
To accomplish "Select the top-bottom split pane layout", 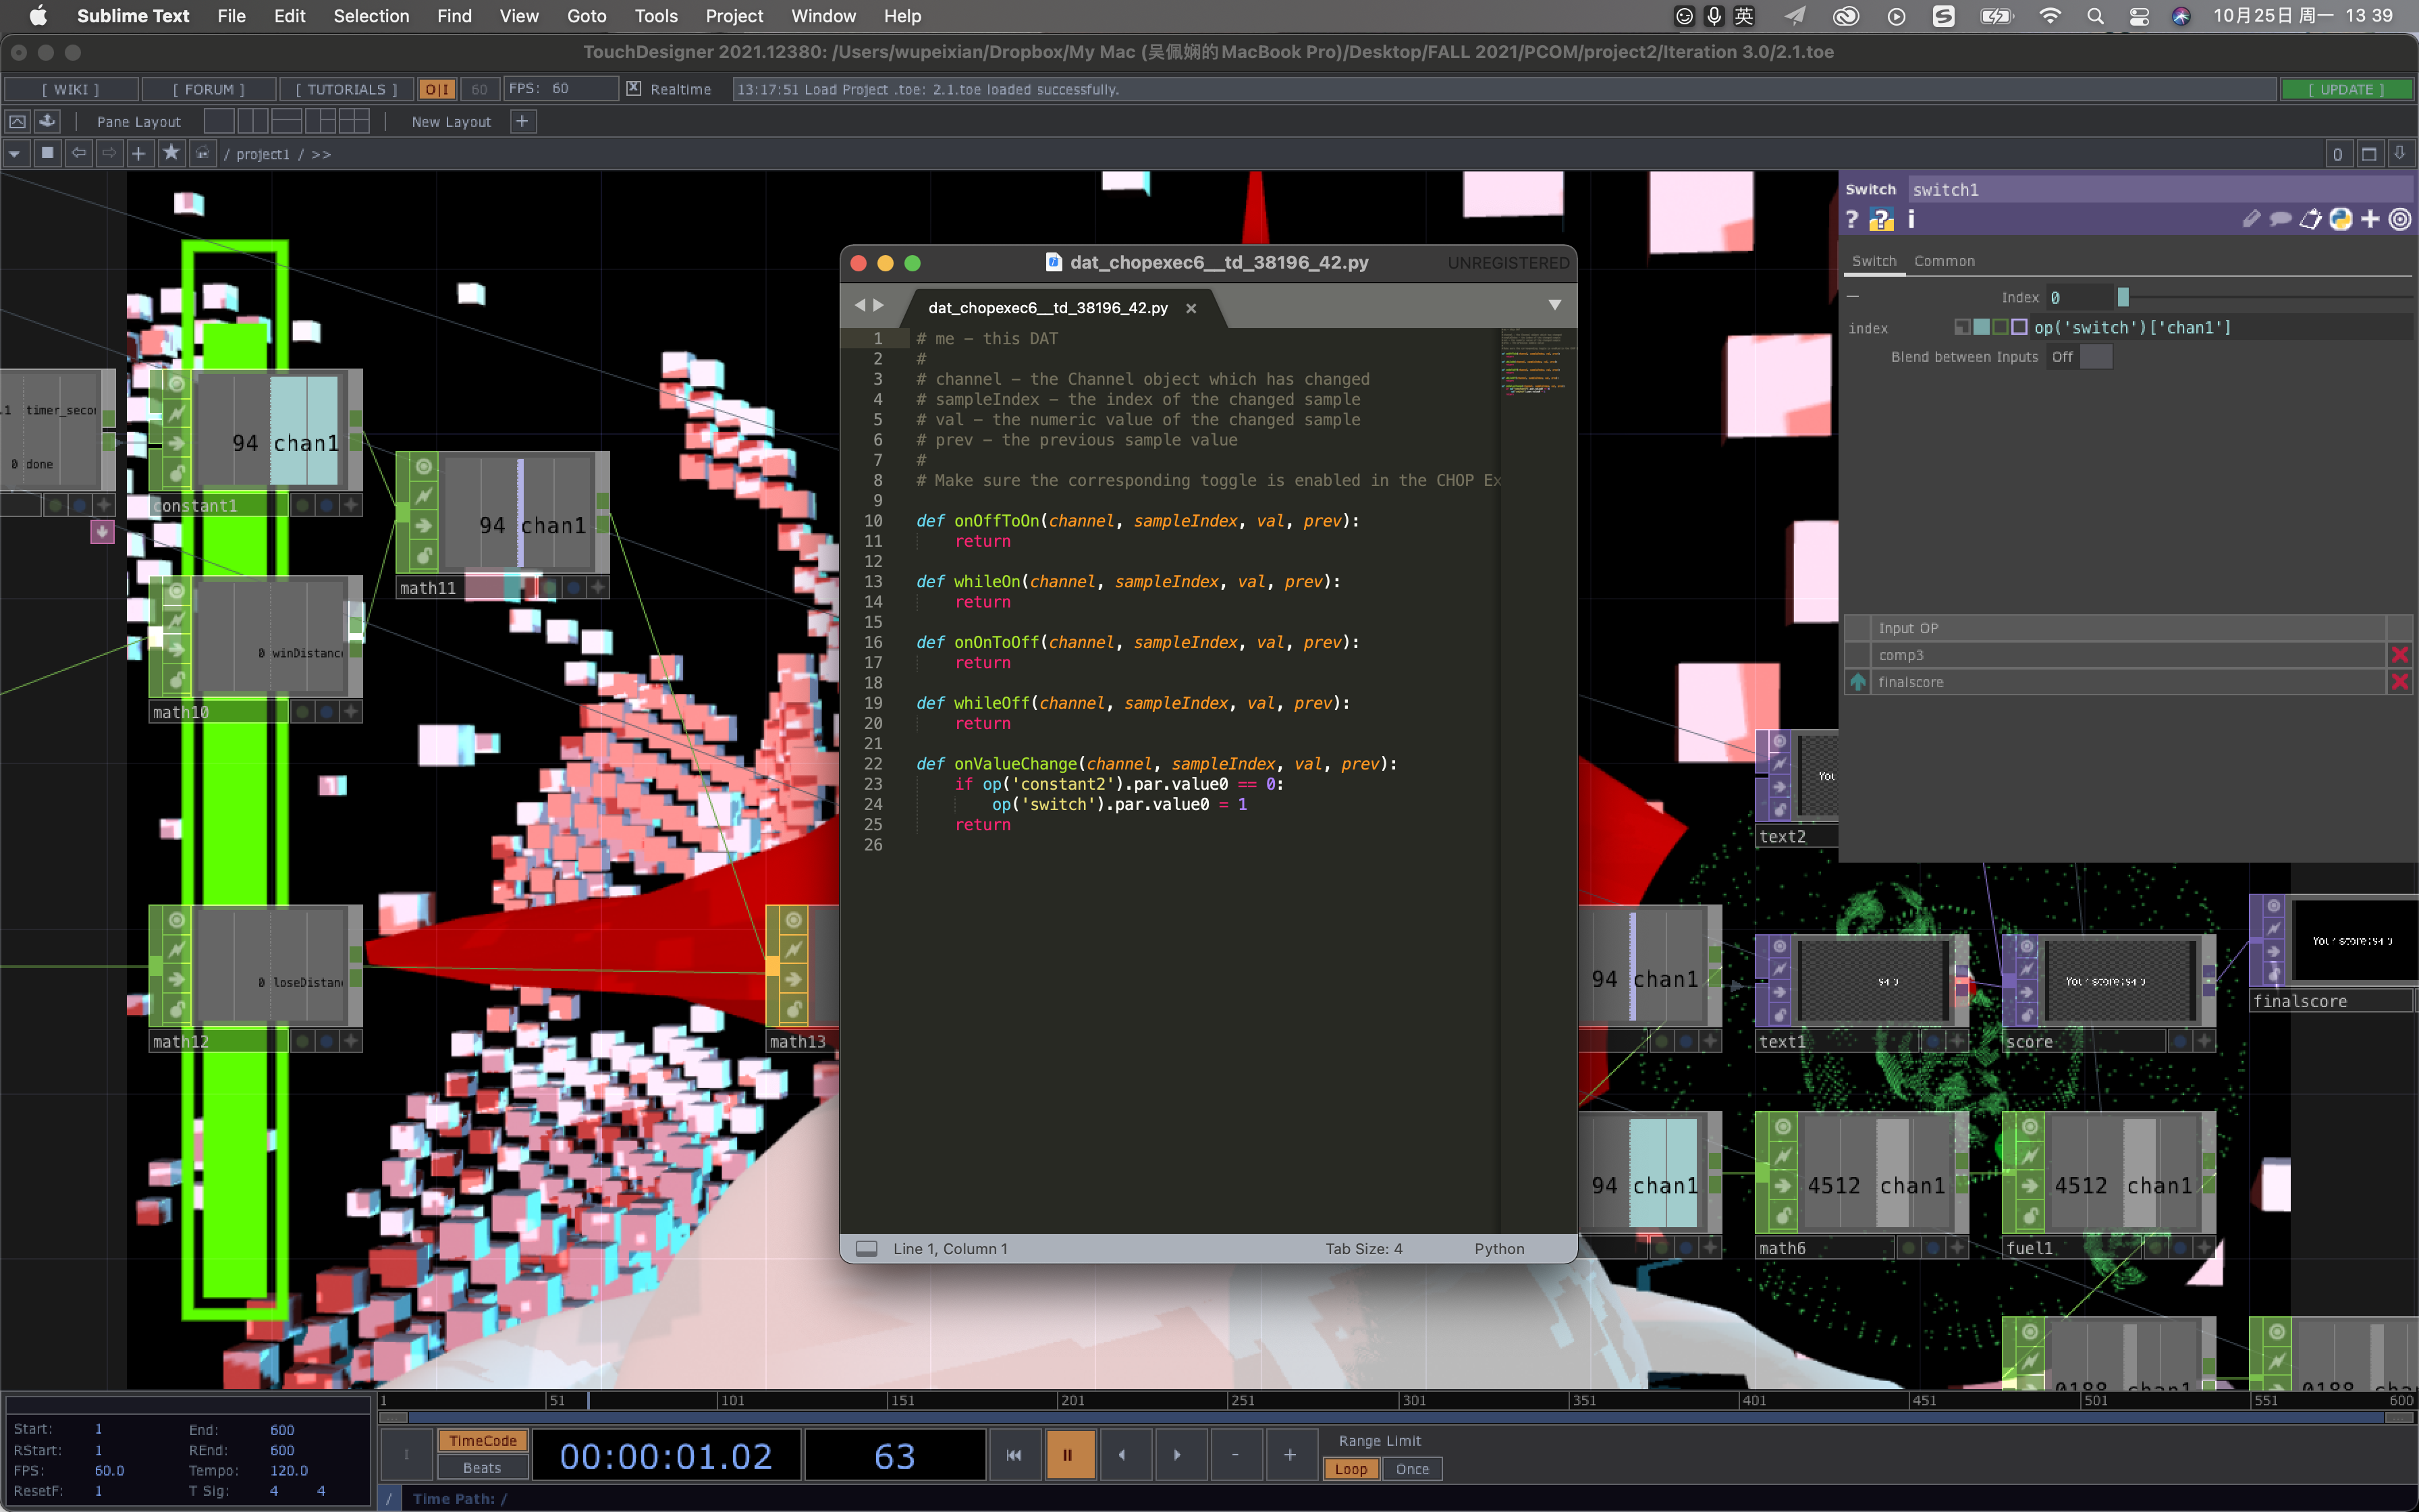I will 287,121.
